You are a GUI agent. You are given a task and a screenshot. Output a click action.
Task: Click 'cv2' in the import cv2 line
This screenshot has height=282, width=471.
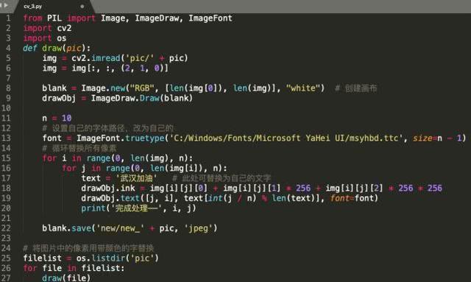(x=64, y=28)
